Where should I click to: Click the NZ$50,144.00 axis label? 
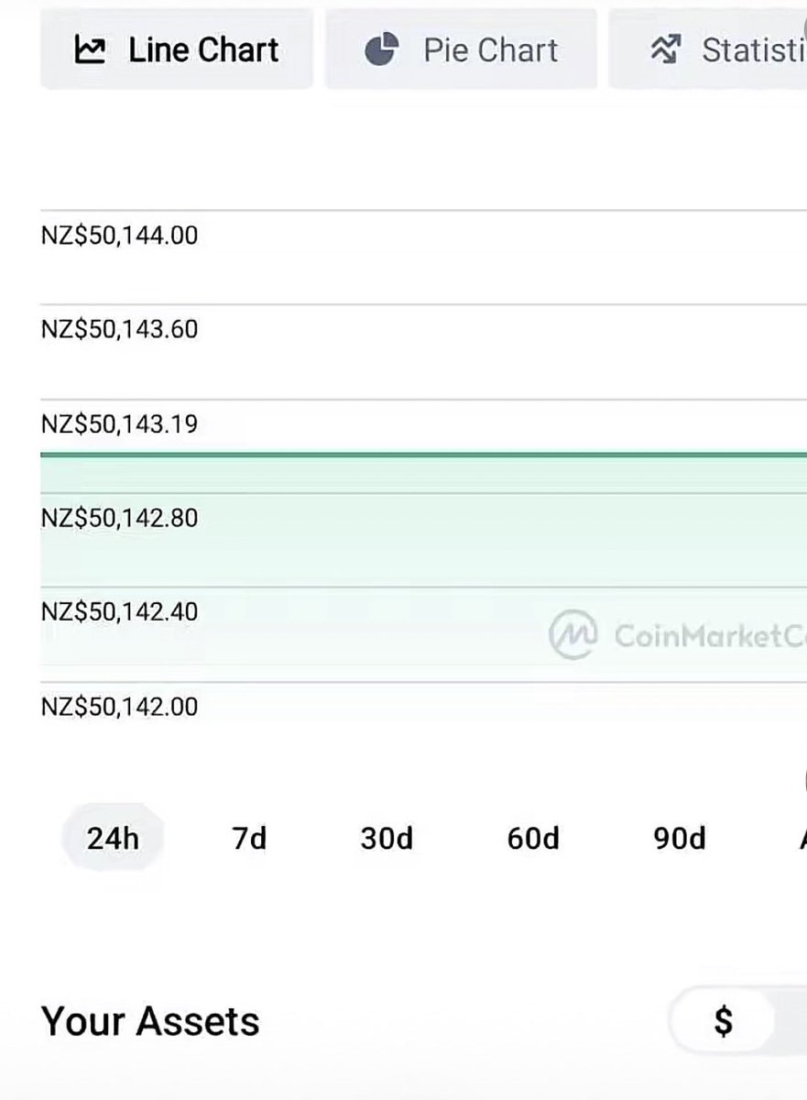[119, 236]
